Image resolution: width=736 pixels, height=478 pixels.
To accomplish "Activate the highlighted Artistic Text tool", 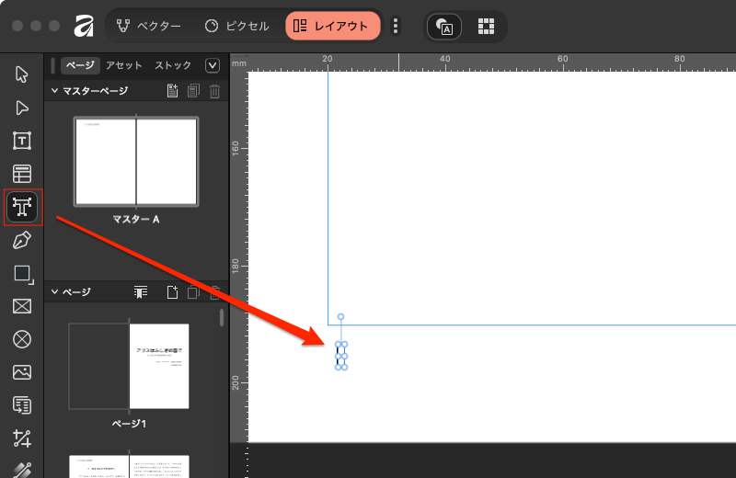I will (x=22, y=208).
